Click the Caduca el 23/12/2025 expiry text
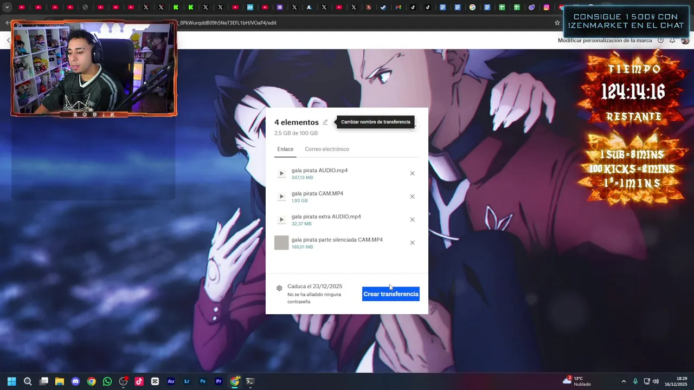 314,286
